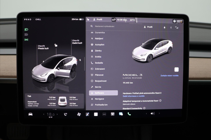Toggle the headlights indicator icon
The image size is (211, 140).
click(x=26, y=29)
